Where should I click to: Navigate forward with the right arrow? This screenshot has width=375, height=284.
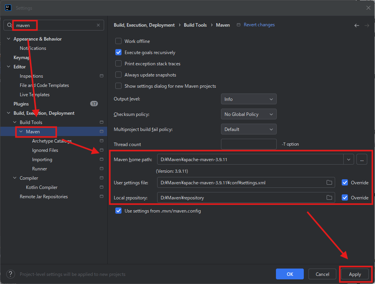(x=366, y=26)
